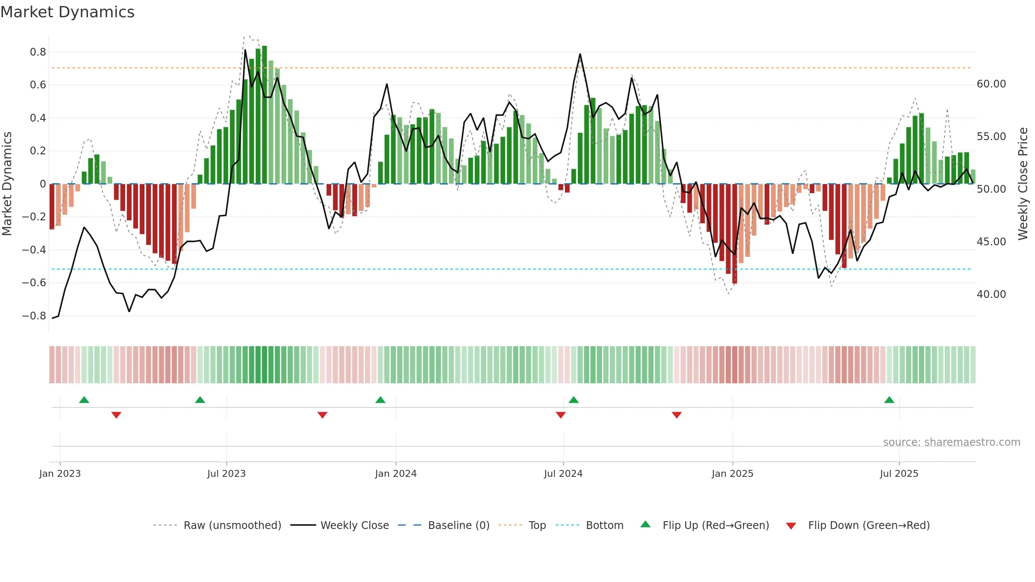Click the vertical Market Dynamics axis title

(x=7, y=184)
